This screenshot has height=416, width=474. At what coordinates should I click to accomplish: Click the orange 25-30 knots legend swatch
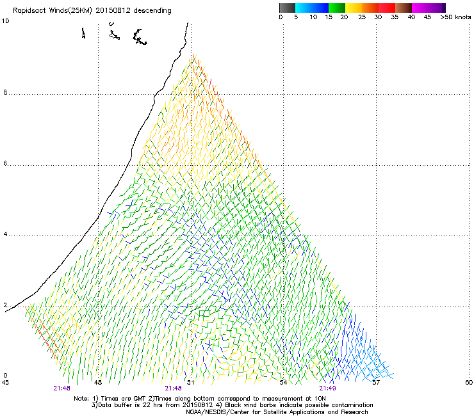pyautogui.click(x=370, y=8)
